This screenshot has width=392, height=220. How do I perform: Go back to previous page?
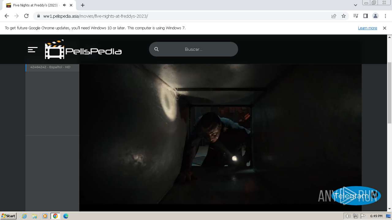tap(7, 16)
